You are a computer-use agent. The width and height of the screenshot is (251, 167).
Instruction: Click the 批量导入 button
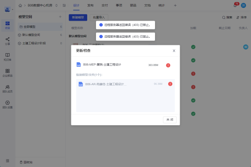pos(99,18)
